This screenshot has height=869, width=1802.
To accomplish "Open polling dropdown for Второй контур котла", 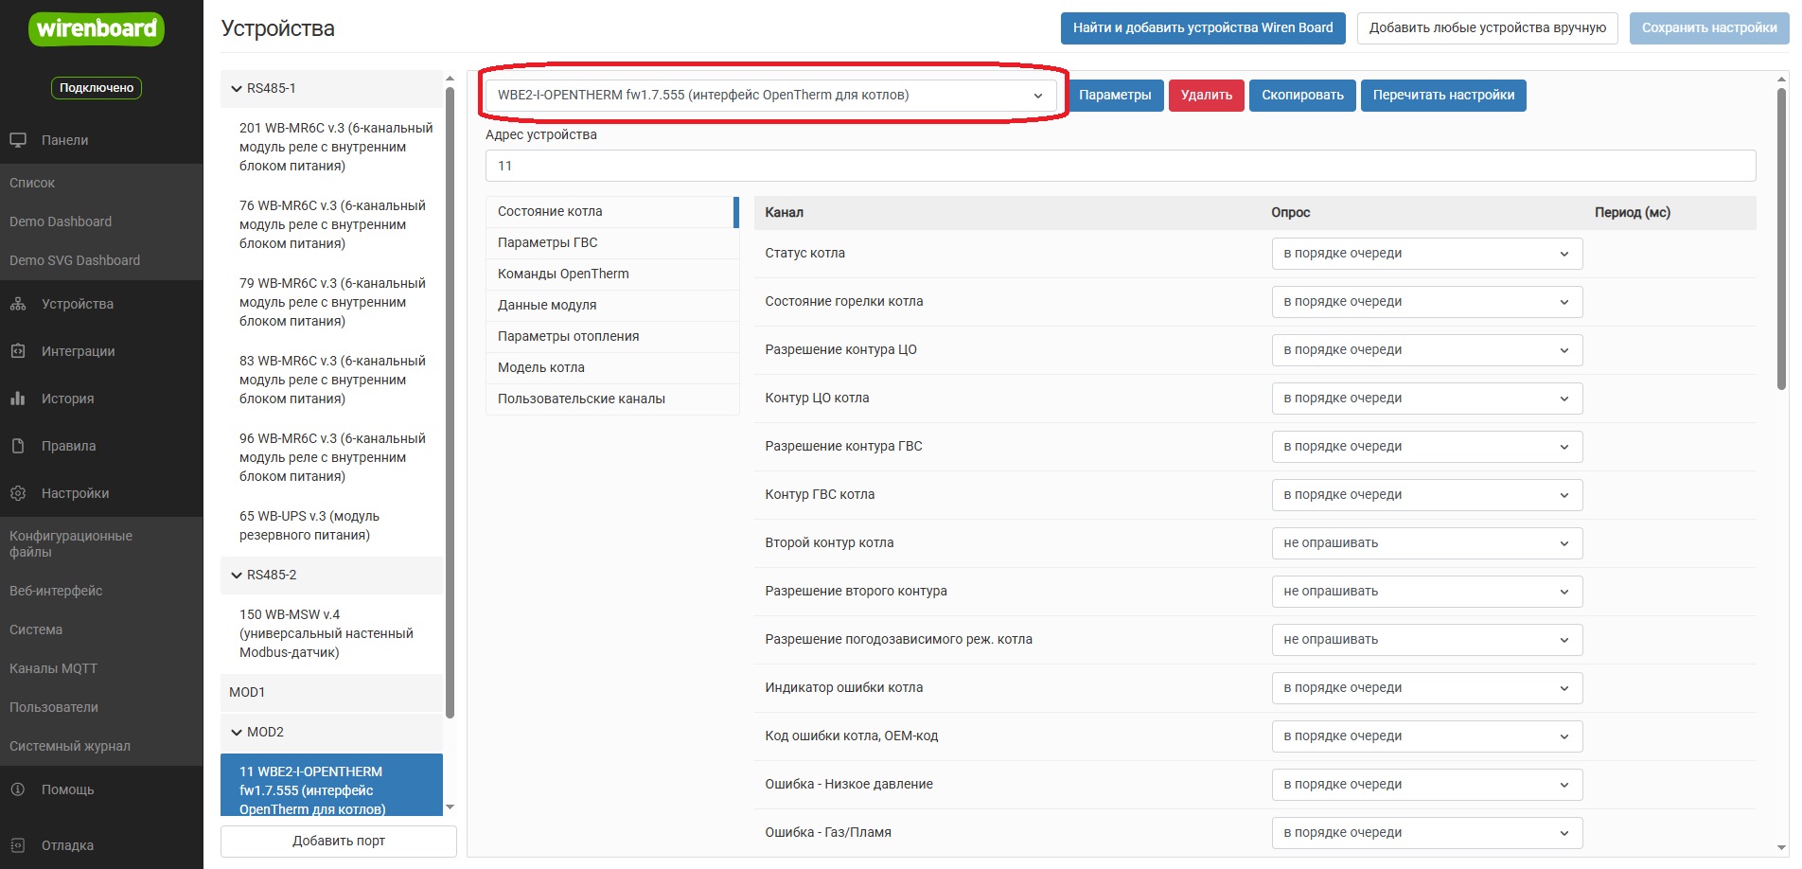I will click(x=1426, y=543).
